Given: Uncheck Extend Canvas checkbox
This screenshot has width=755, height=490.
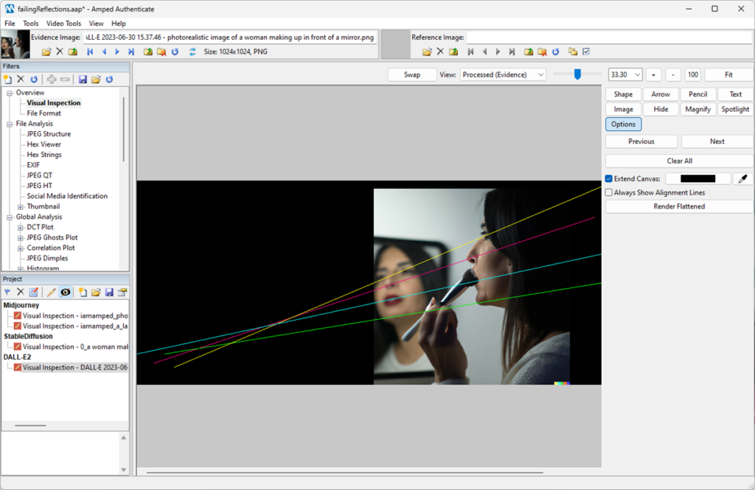Looking at the screenshot, I should [x=609, y=178].
